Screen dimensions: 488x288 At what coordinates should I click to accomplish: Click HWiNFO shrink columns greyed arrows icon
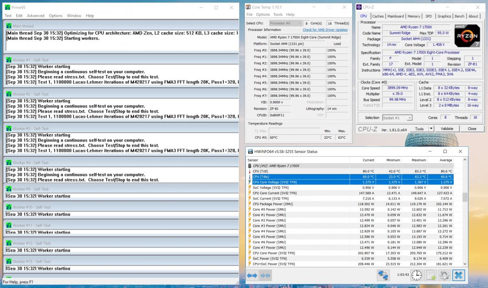click(265, 275)
